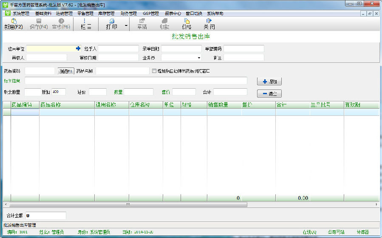Click the 审核日期 input field
Screen dimensions: 382x238
pyautogui.click(x=118, y=57)
